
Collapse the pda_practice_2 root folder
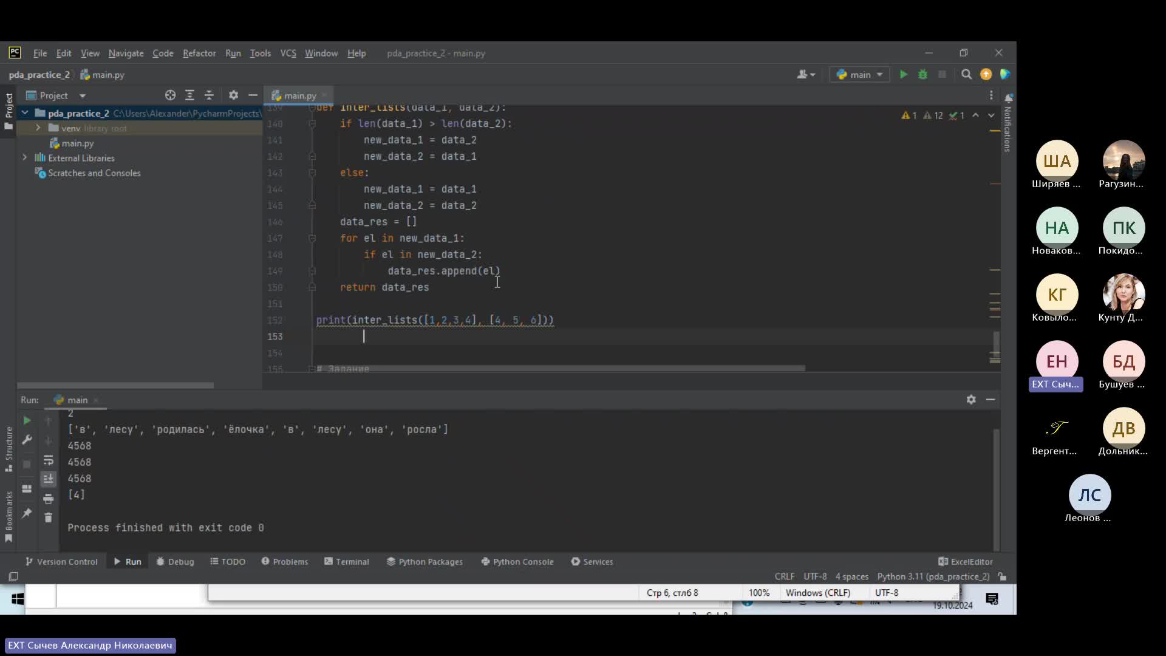(x=25, y=113)
